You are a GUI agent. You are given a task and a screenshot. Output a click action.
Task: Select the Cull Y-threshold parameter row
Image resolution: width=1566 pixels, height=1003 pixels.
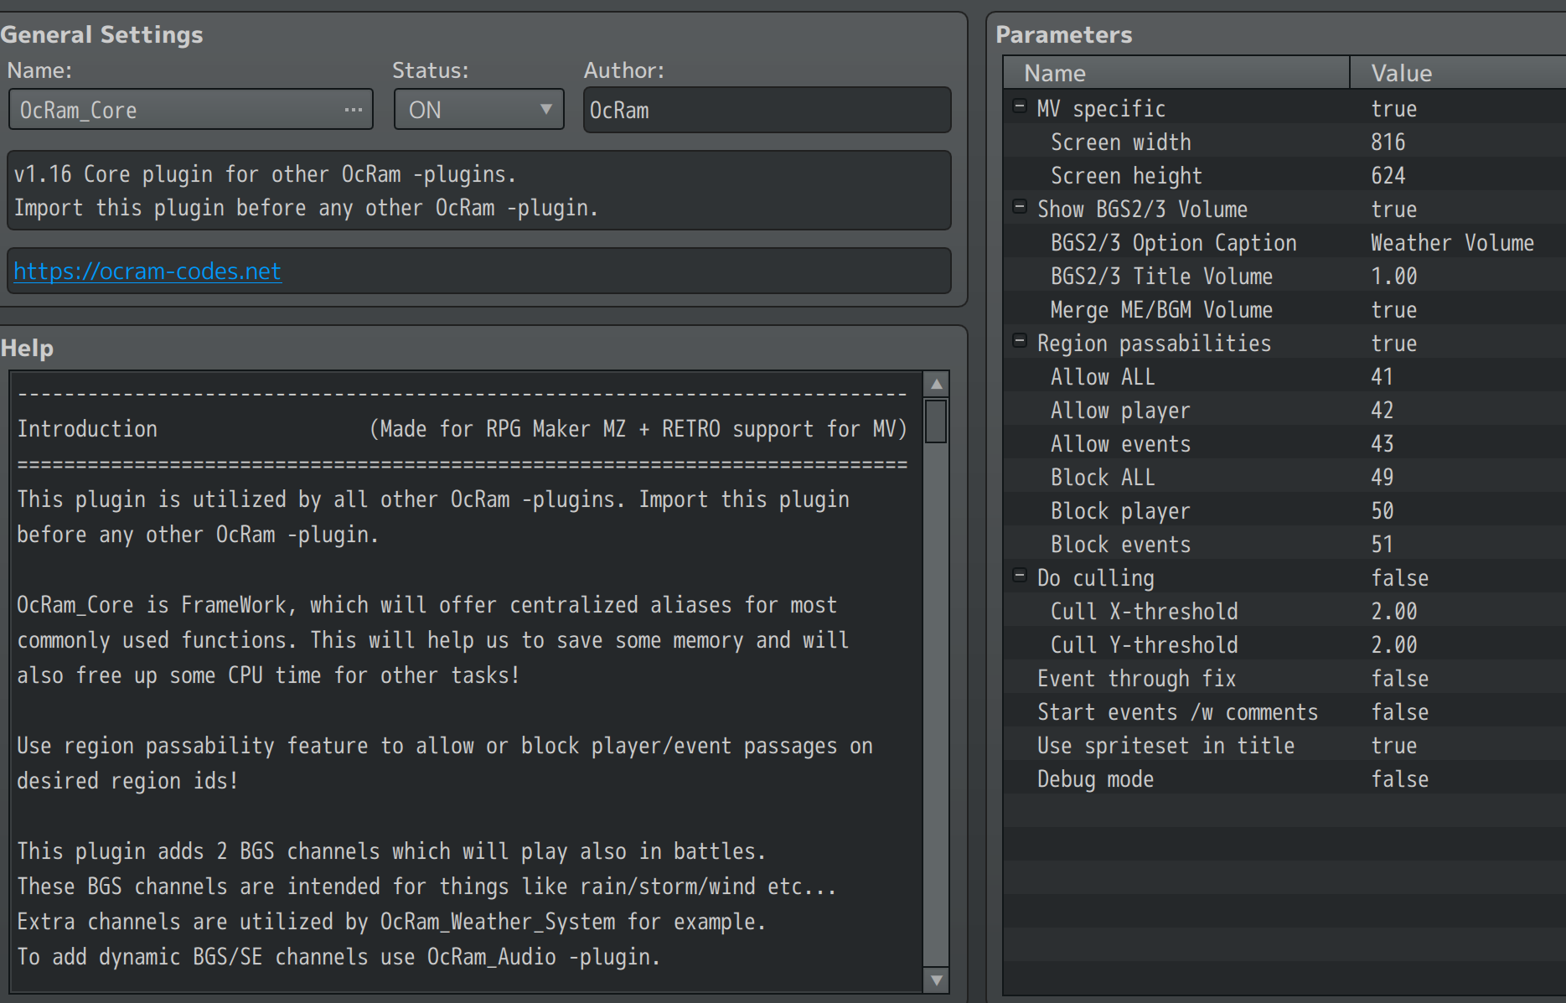(1284, 645)
